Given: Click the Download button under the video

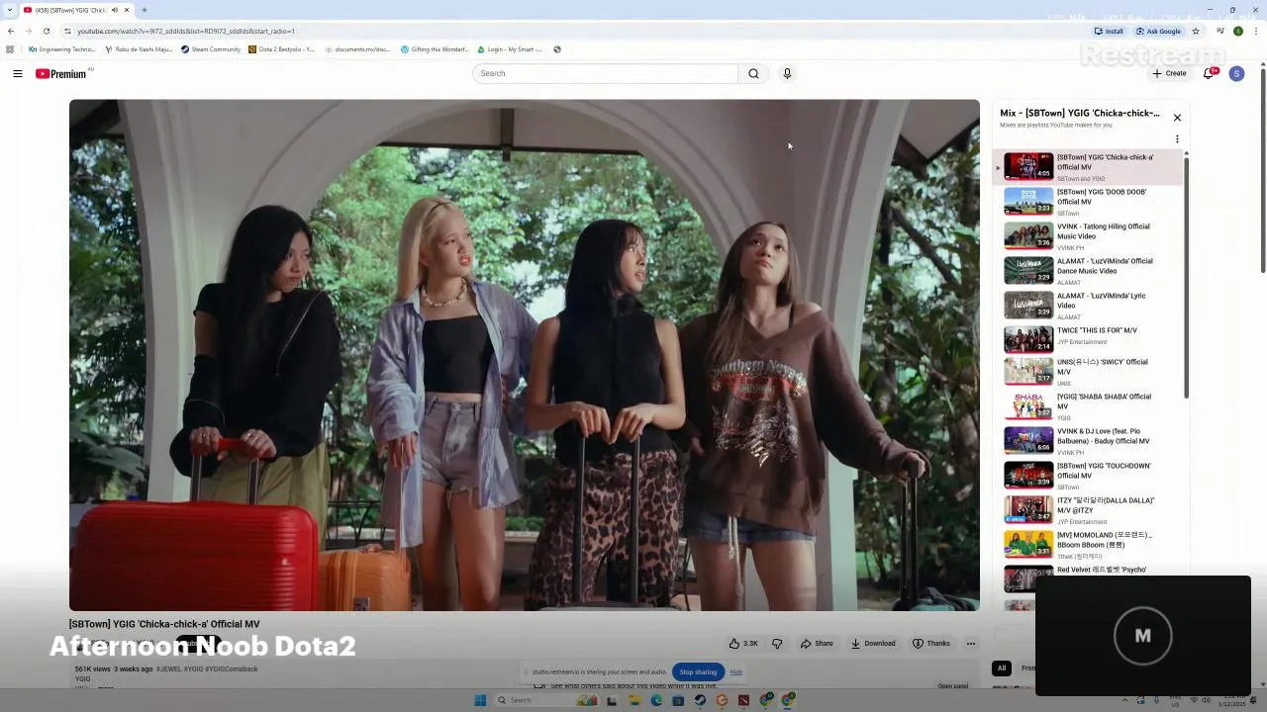Looking at the screenshot, I should pyautogui.click(x=873, y=644).
